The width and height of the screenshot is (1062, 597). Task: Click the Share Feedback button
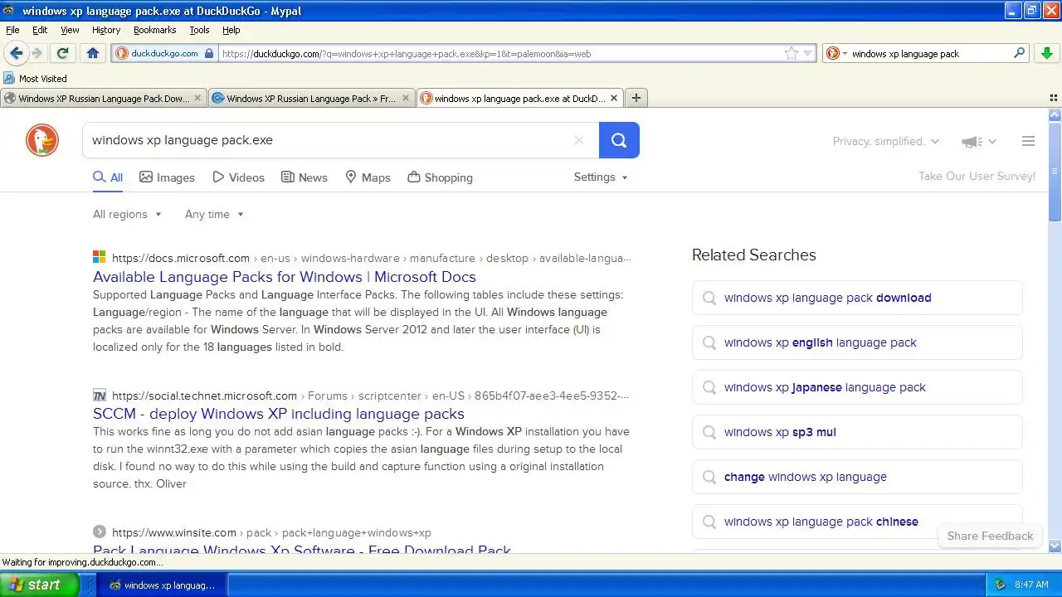coord(990,536)
